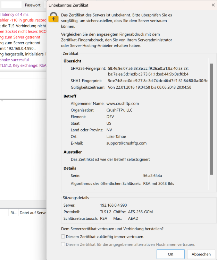Click red log line 'zum Server getrennt'
217x260 pixels.
pyautogui.click(x=20, y=37)
